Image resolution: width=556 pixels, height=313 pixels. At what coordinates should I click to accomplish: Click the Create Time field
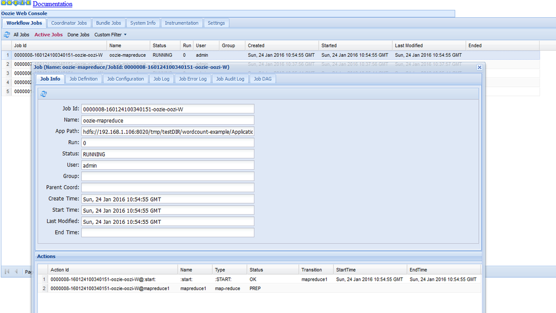pos(168,199)
